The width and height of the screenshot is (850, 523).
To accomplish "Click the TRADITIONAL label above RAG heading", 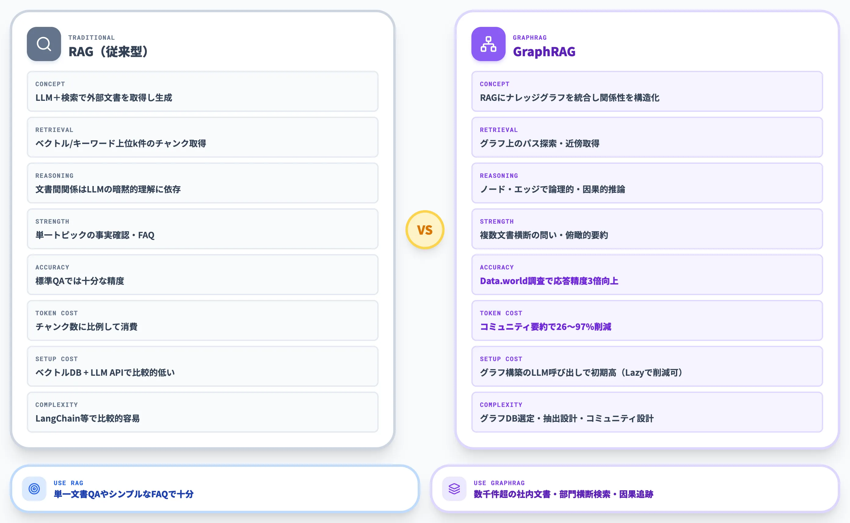I will [91, 37].
